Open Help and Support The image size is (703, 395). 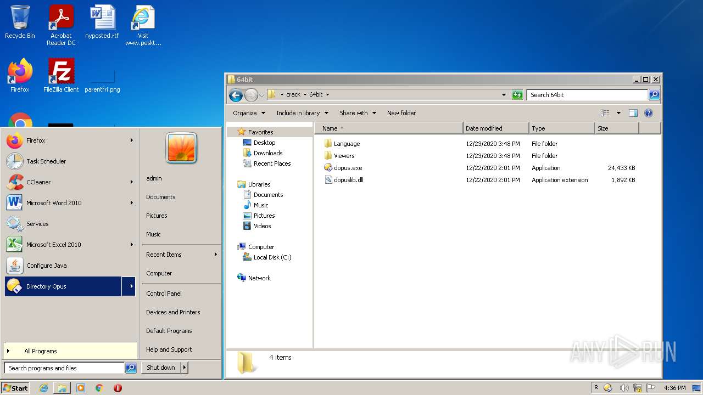169,349
